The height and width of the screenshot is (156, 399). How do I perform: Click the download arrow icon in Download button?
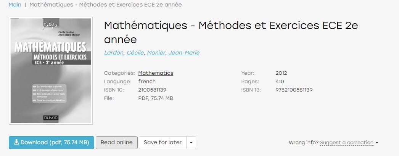coord(16,142)
